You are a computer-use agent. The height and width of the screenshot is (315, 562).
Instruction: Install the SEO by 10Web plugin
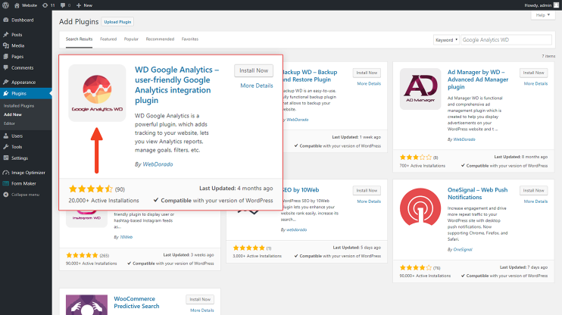(x=367, y=191)
